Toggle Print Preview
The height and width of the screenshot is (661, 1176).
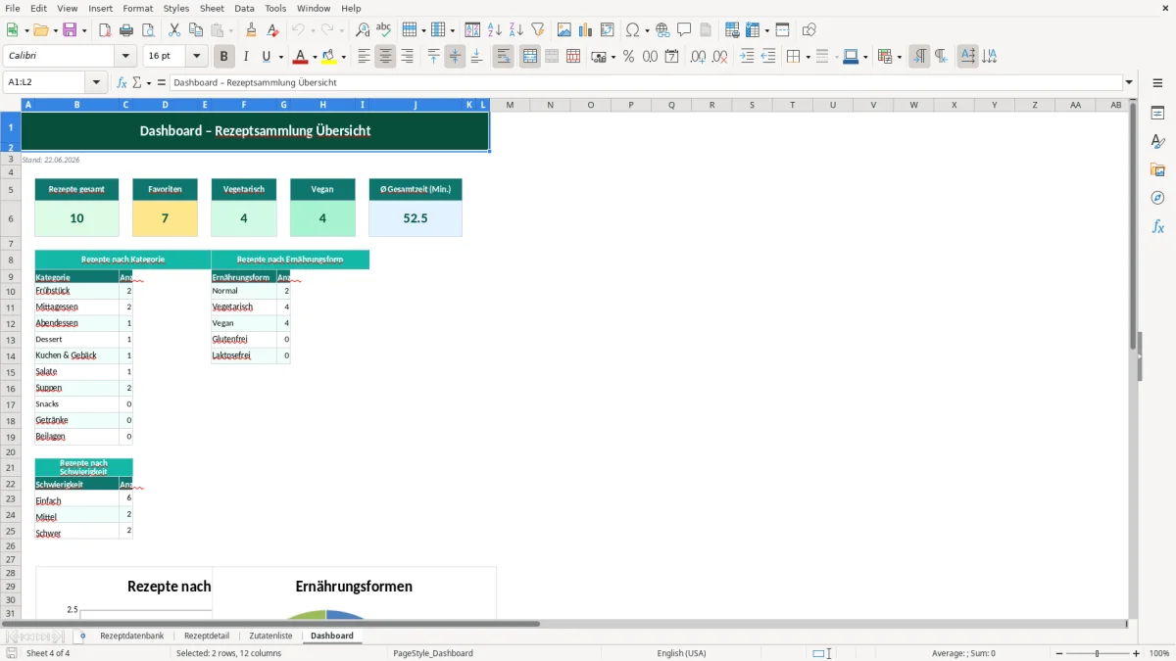tap(147, 30)
